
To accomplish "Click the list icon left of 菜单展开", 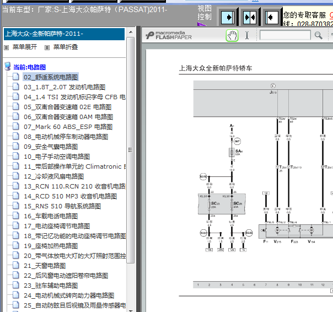I will 7,47.
